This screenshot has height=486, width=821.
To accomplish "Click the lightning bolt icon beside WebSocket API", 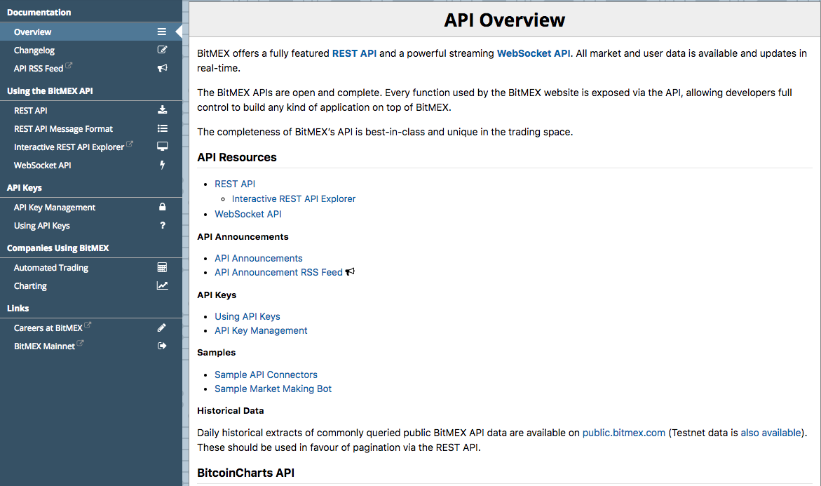I will [x=163, y=165].
